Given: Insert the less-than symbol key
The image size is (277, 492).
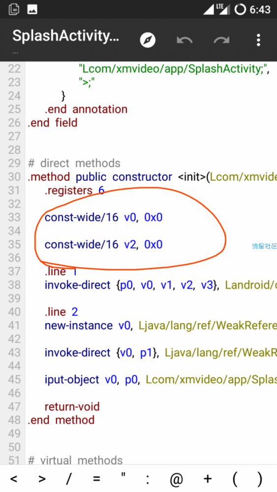Looking at the screenshot, I should click(14, 479).
